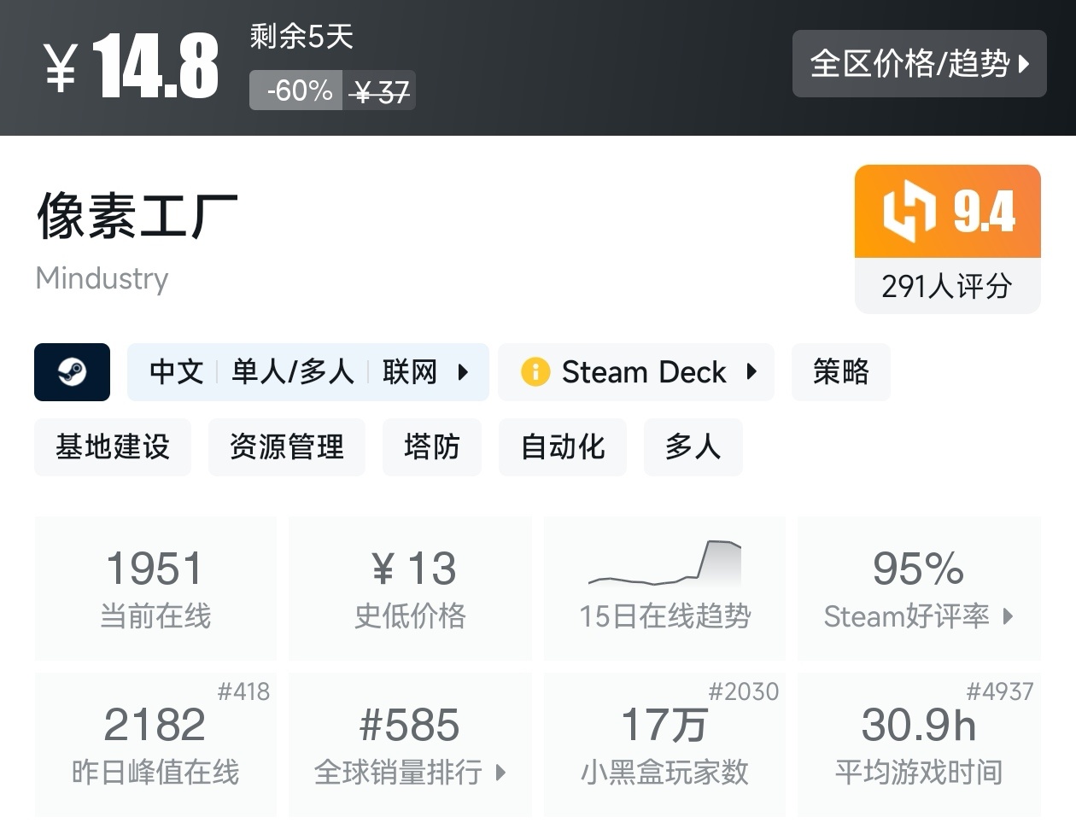Select the 塔防 tag
The image size is (1076, 840).
[x=432, y=446]
